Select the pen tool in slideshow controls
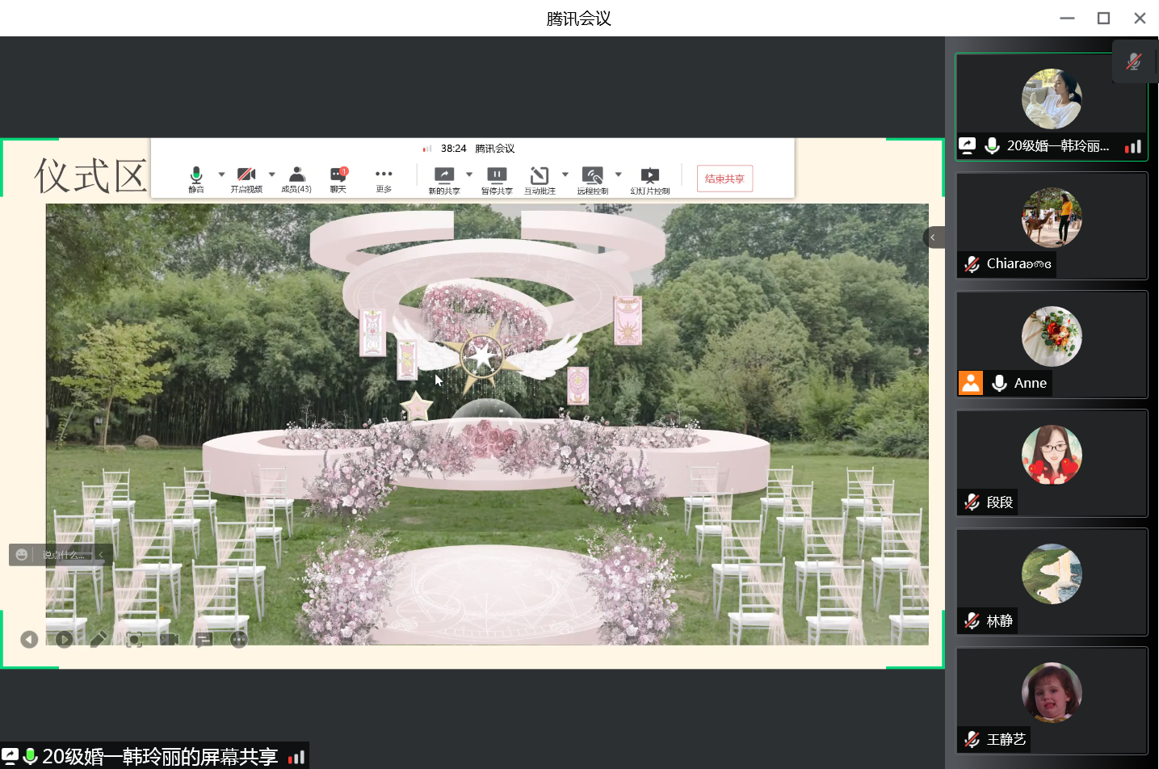 pyautogui.click(x=99, y=640)
